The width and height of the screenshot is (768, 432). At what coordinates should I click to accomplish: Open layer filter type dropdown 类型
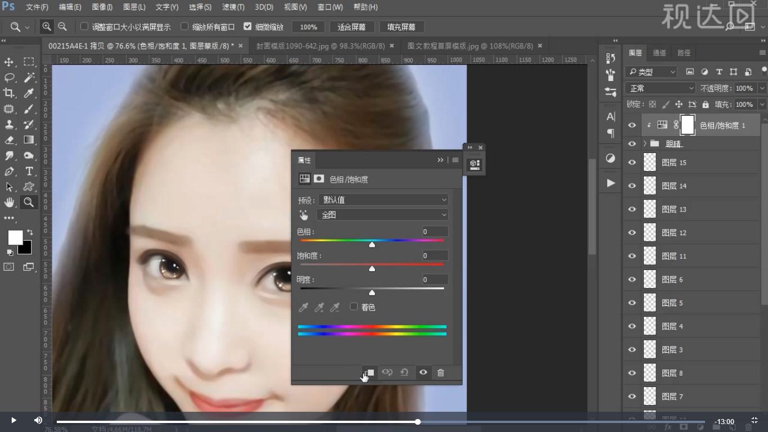pyautogui.click(x=651, y=72)
